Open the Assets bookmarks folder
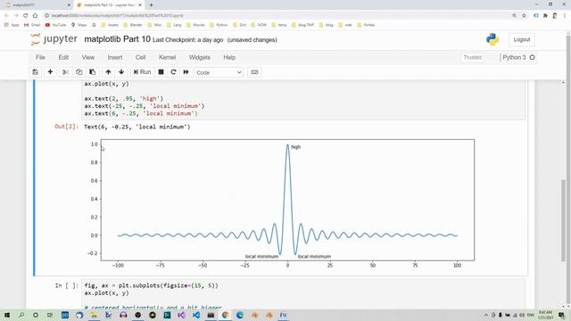This screenshot has width=571, height=321. (111, 25)
